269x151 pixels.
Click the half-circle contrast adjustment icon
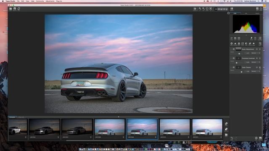point(246,44)
